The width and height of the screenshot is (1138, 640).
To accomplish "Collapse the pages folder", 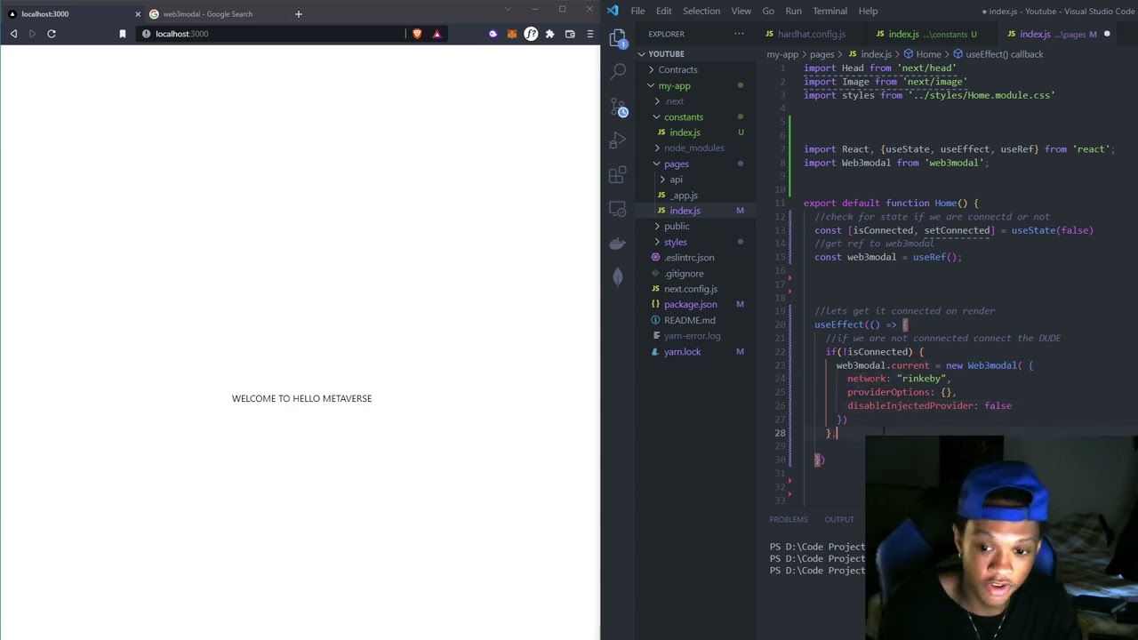I will [675, 164].
